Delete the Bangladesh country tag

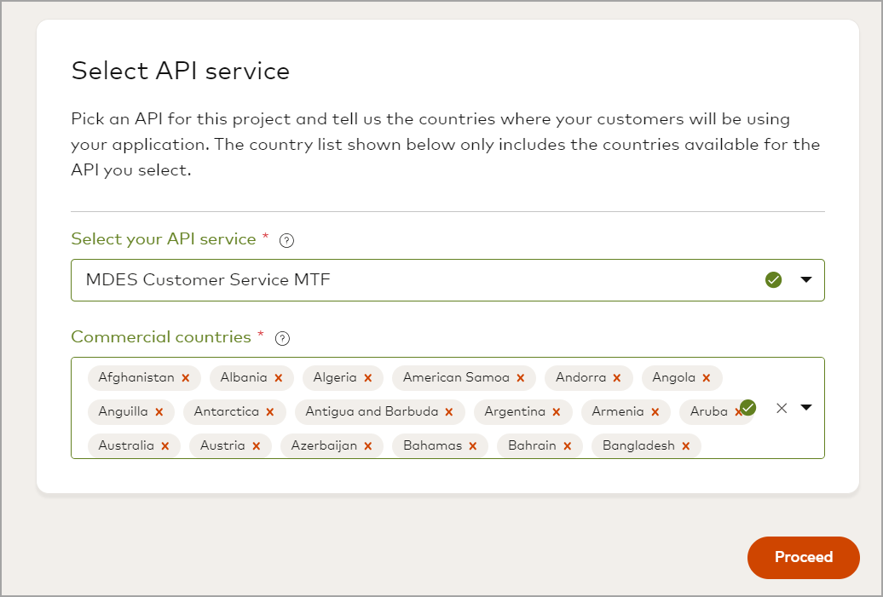click(685, 446)
